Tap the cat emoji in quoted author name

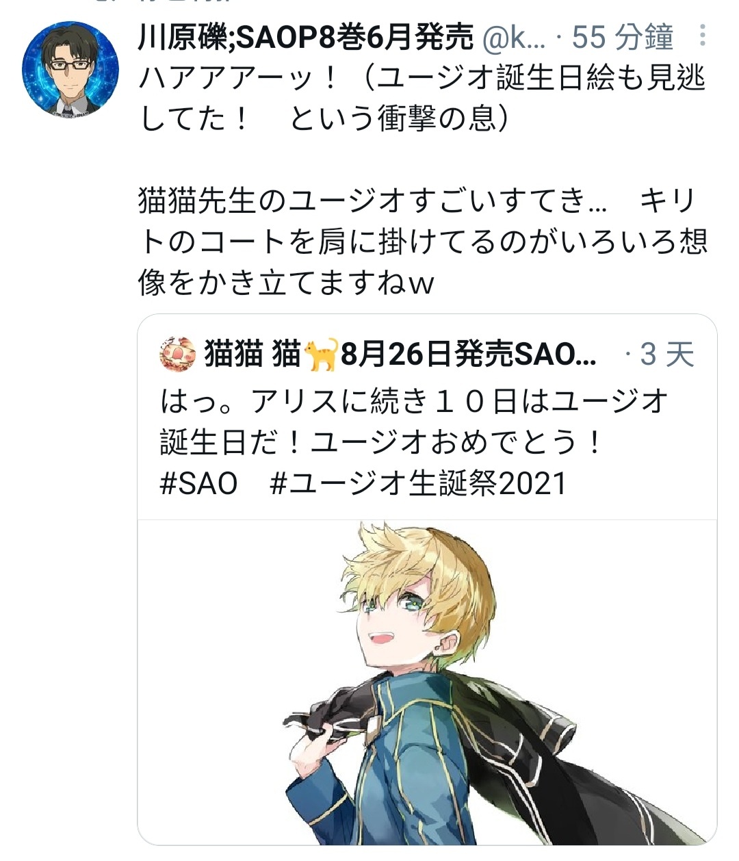click(x=321, y=355)
